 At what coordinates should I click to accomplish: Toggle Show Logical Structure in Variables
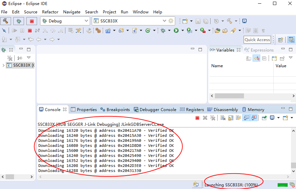(257, 58)
